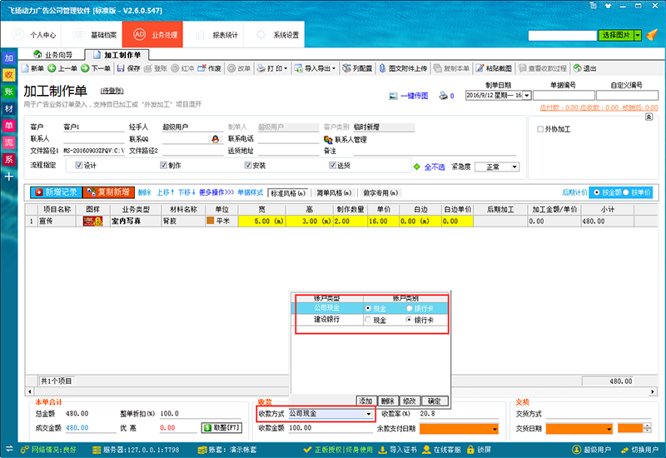Viewport: 666px width, 458px height.
Task: Click the 收款金额 input field
Action: (x=329, y=428)
